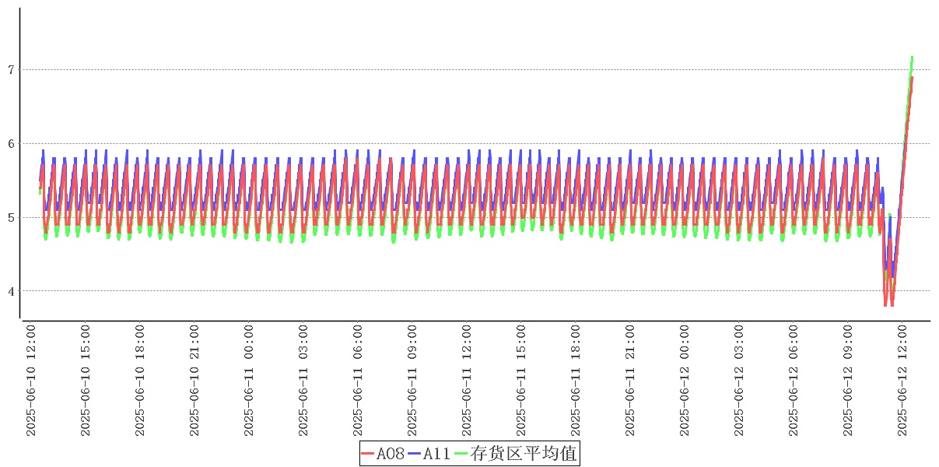This screenshot has width=939, height=467.
Task: Click the green 存货区平均值 legend line swatch
Action: coord(461,453)
